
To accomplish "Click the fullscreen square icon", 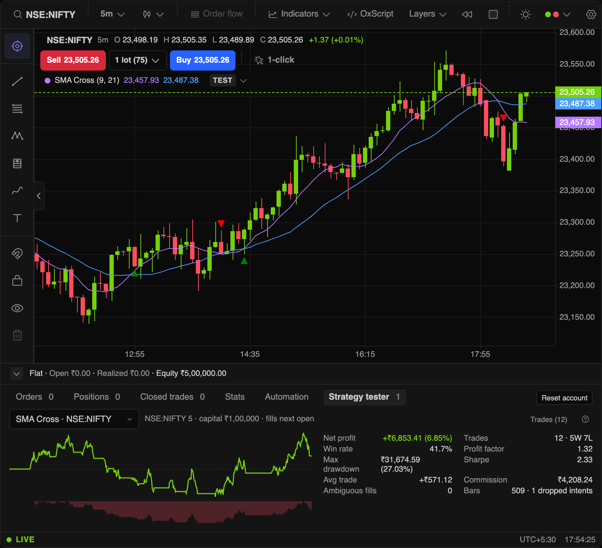I will [x=493, y=14].
